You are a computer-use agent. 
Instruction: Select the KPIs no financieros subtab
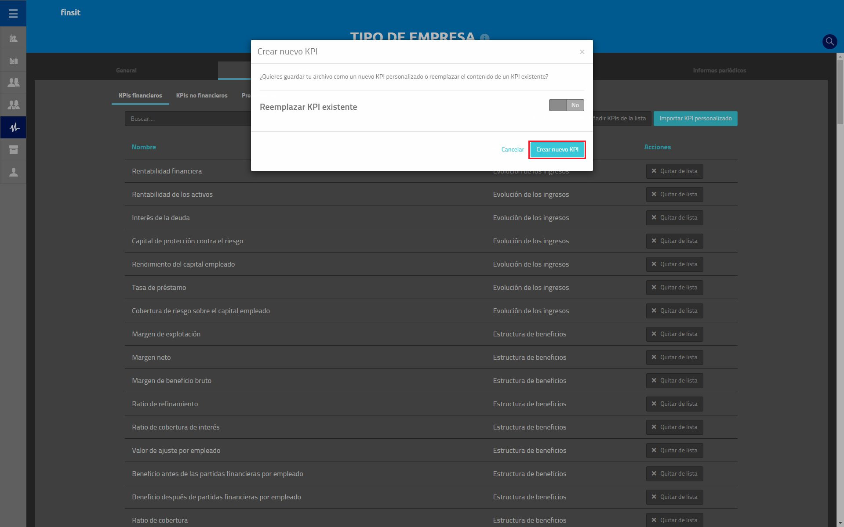click(x=202, y=95)
